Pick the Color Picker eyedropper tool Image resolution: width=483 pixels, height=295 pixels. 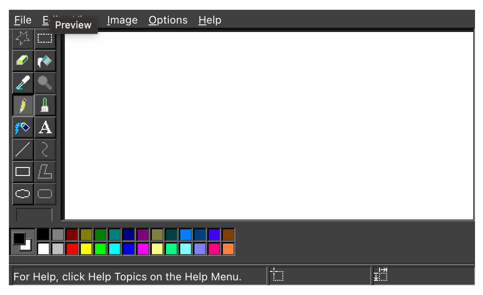23,83
